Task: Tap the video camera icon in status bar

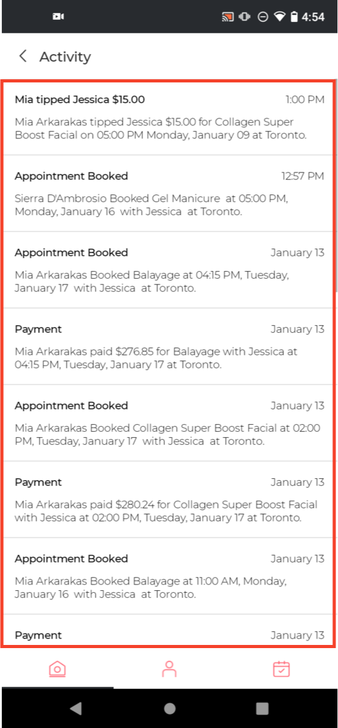Action: tap(58, 17)
